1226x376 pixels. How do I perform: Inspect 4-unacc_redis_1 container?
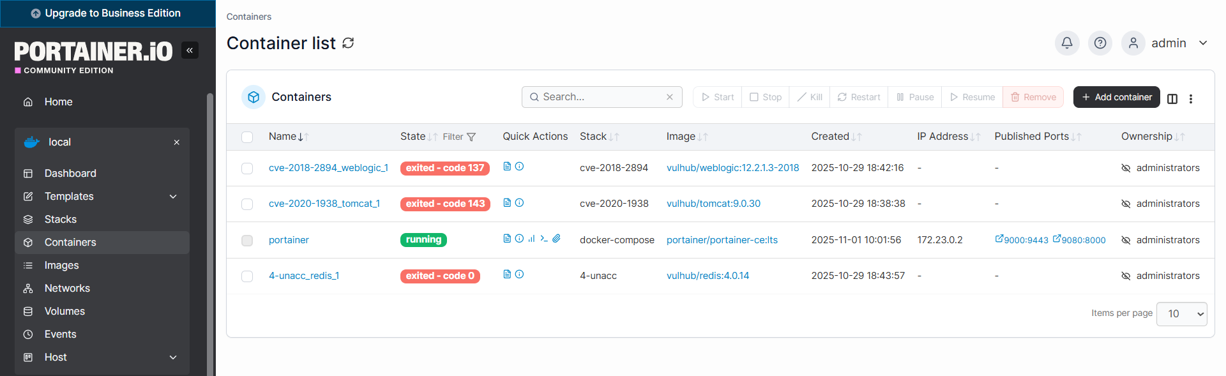pyautogui.click(x=519, y=274)
